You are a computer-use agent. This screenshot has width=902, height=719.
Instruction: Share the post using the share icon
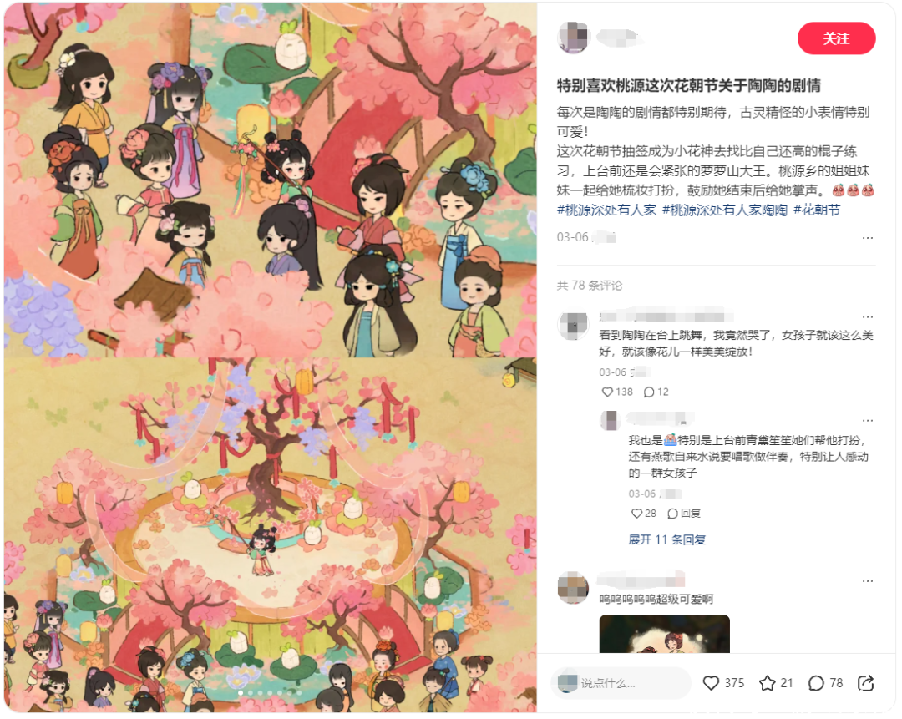[x=866, y=683]
